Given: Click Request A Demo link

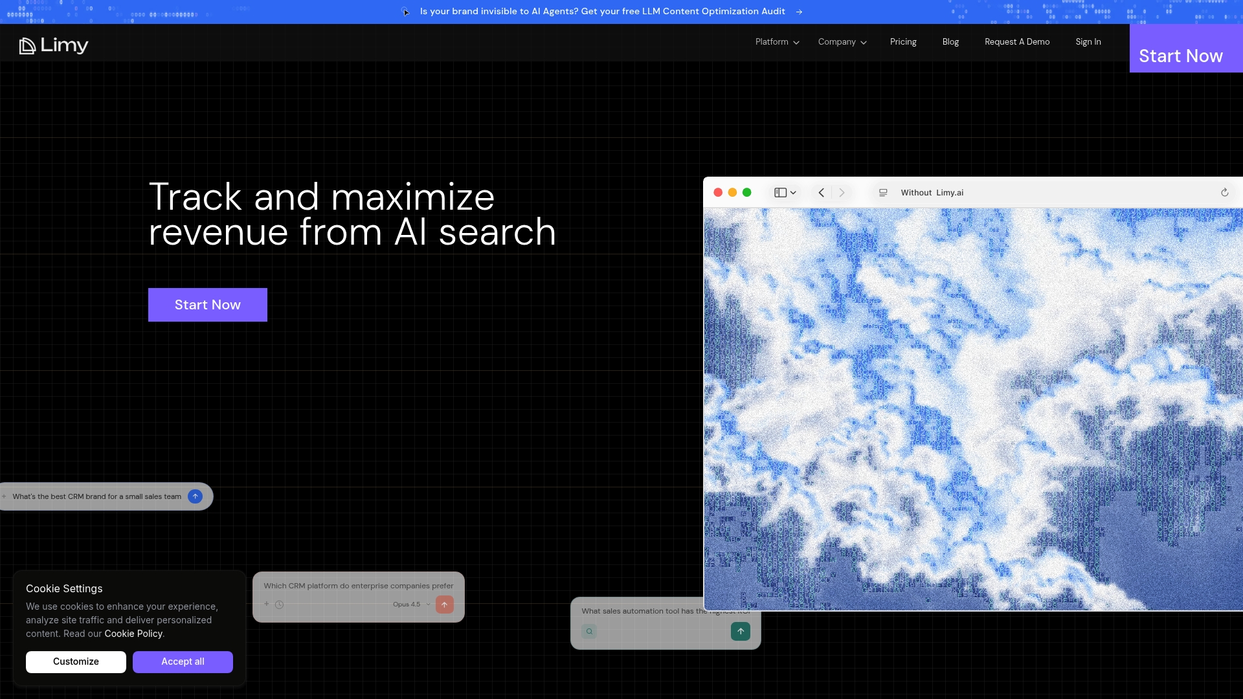Looking at the screenshot, I should pos(1016,42).
